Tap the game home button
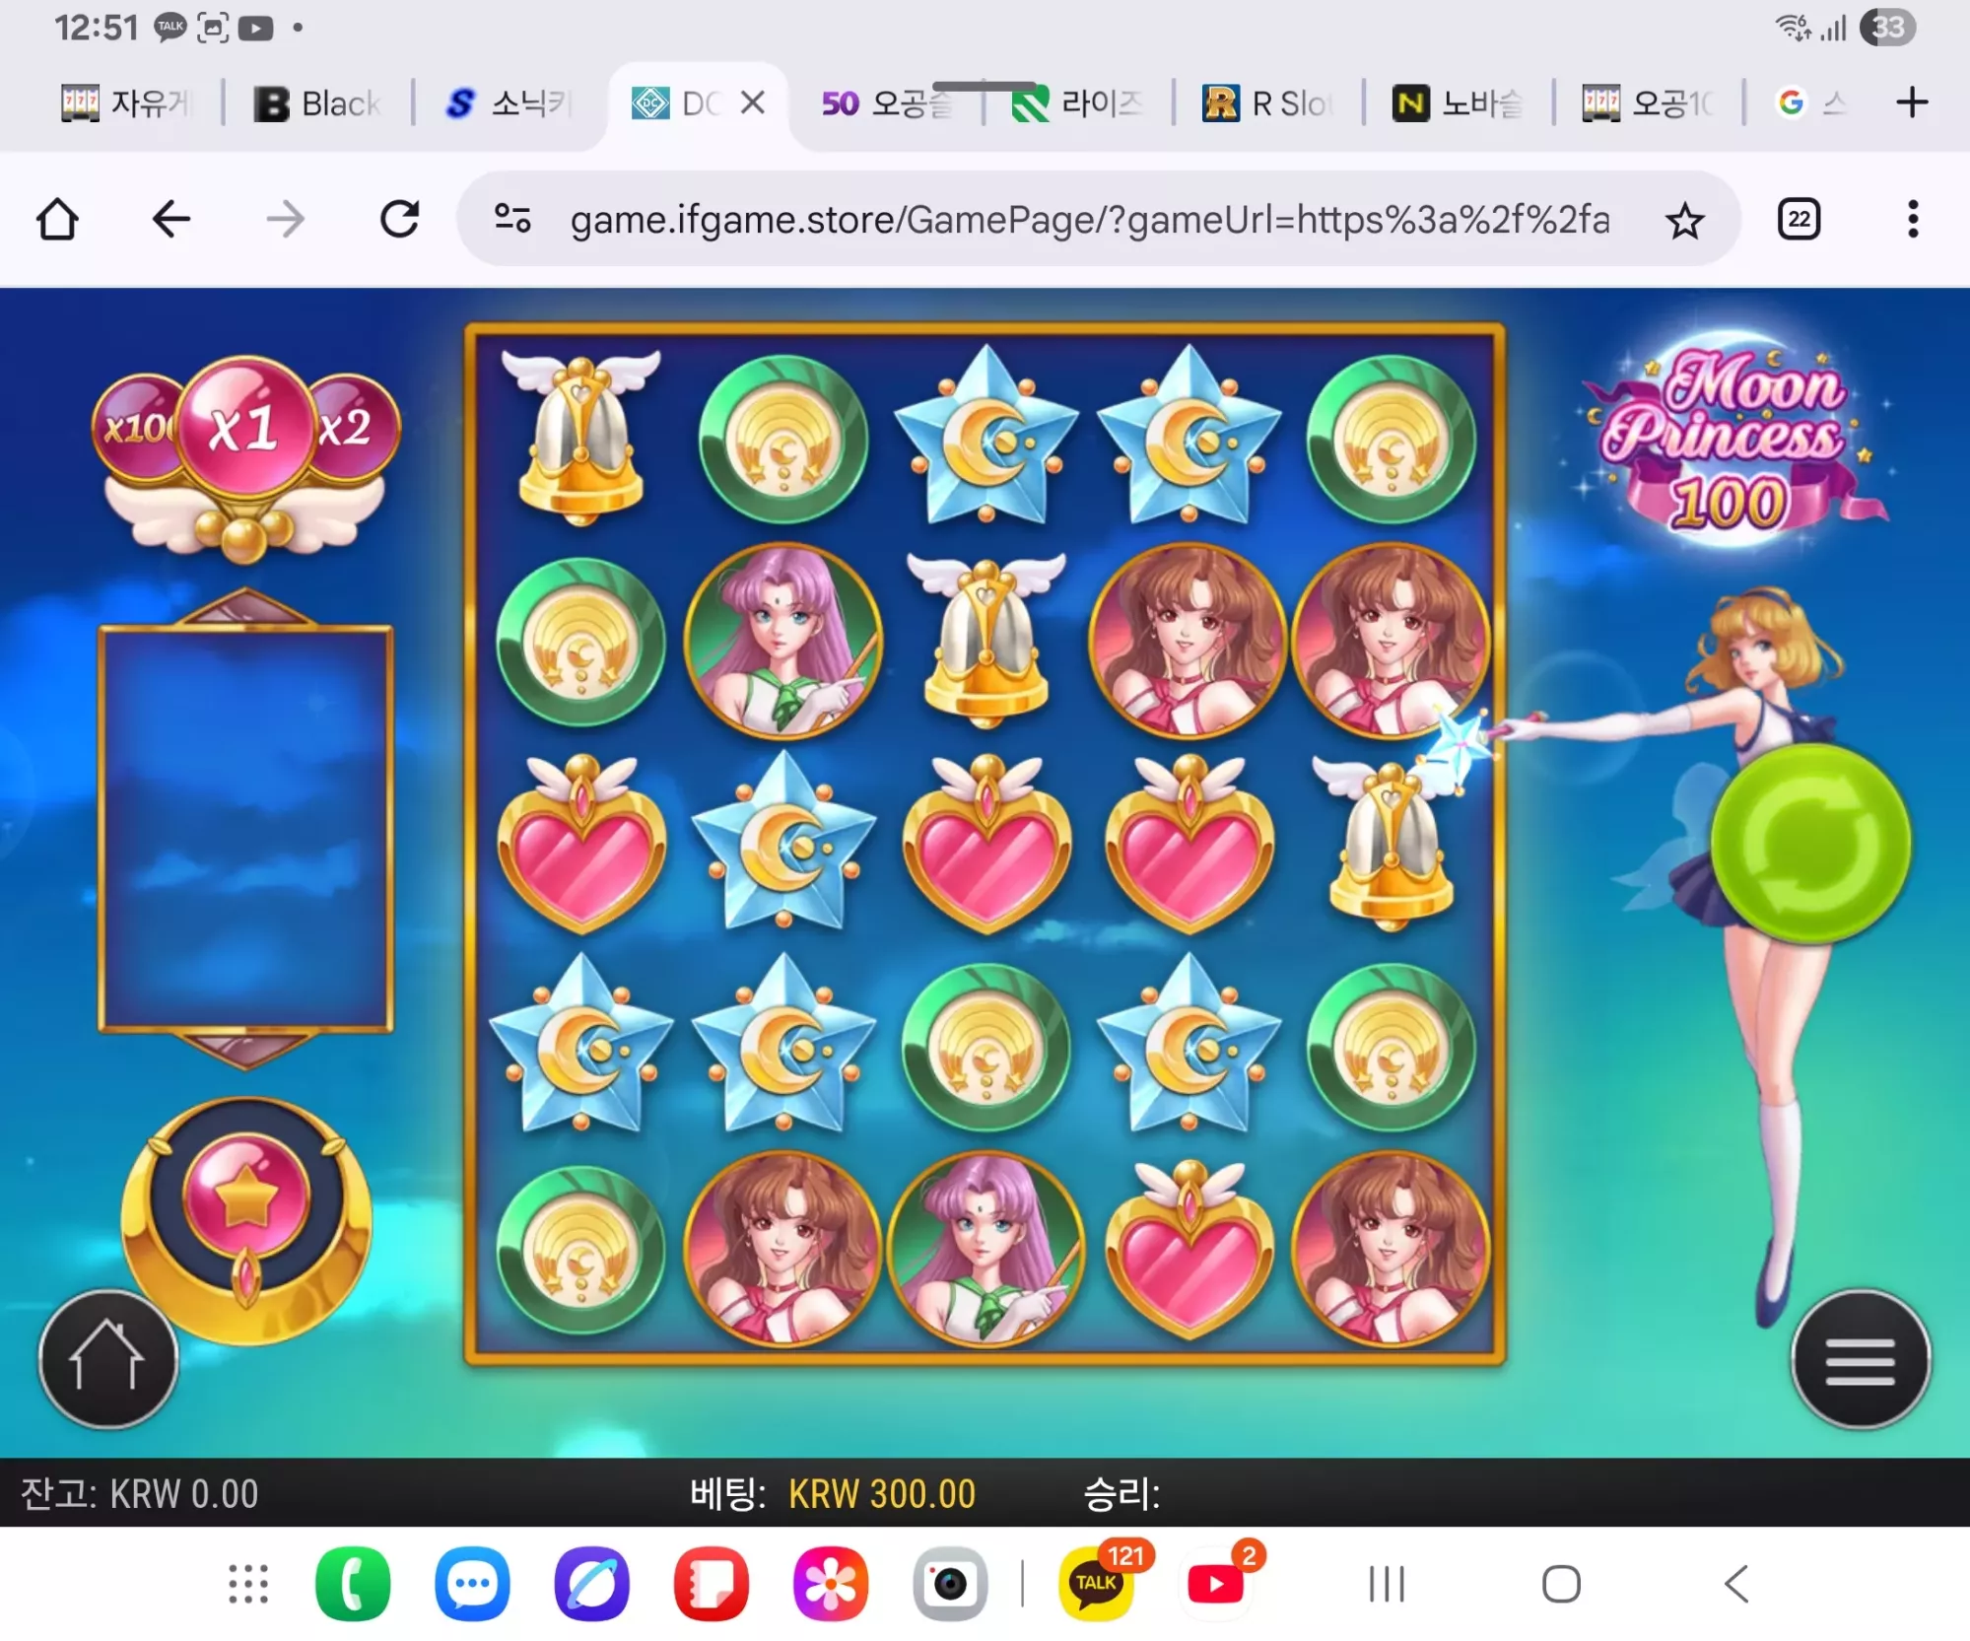 pyautogui.click(x=107, y=1359)
